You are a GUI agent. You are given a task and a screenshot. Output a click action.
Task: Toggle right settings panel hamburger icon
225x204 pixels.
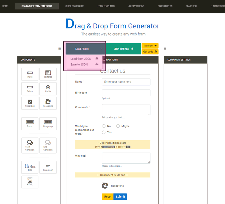[165, 49]
